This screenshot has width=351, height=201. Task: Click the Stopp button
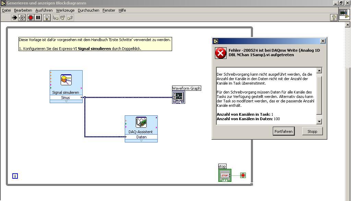point(312,131)
